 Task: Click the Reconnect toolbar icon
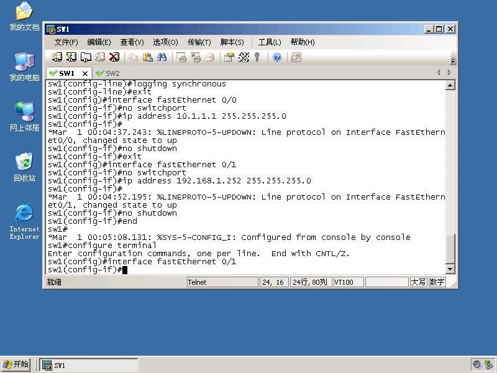[x=100, y=57]
